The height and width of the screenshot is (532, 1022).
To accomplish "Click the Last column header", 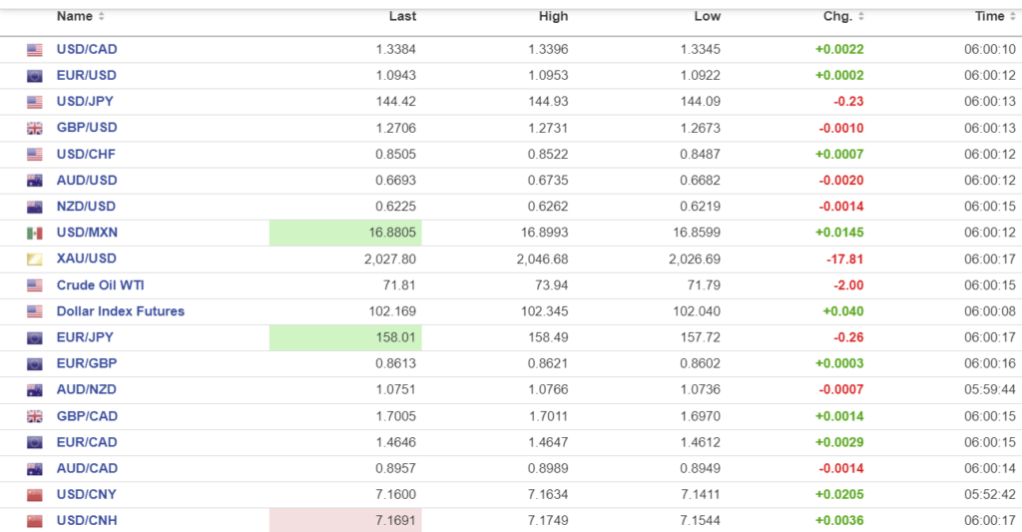I will pos(403,16).
